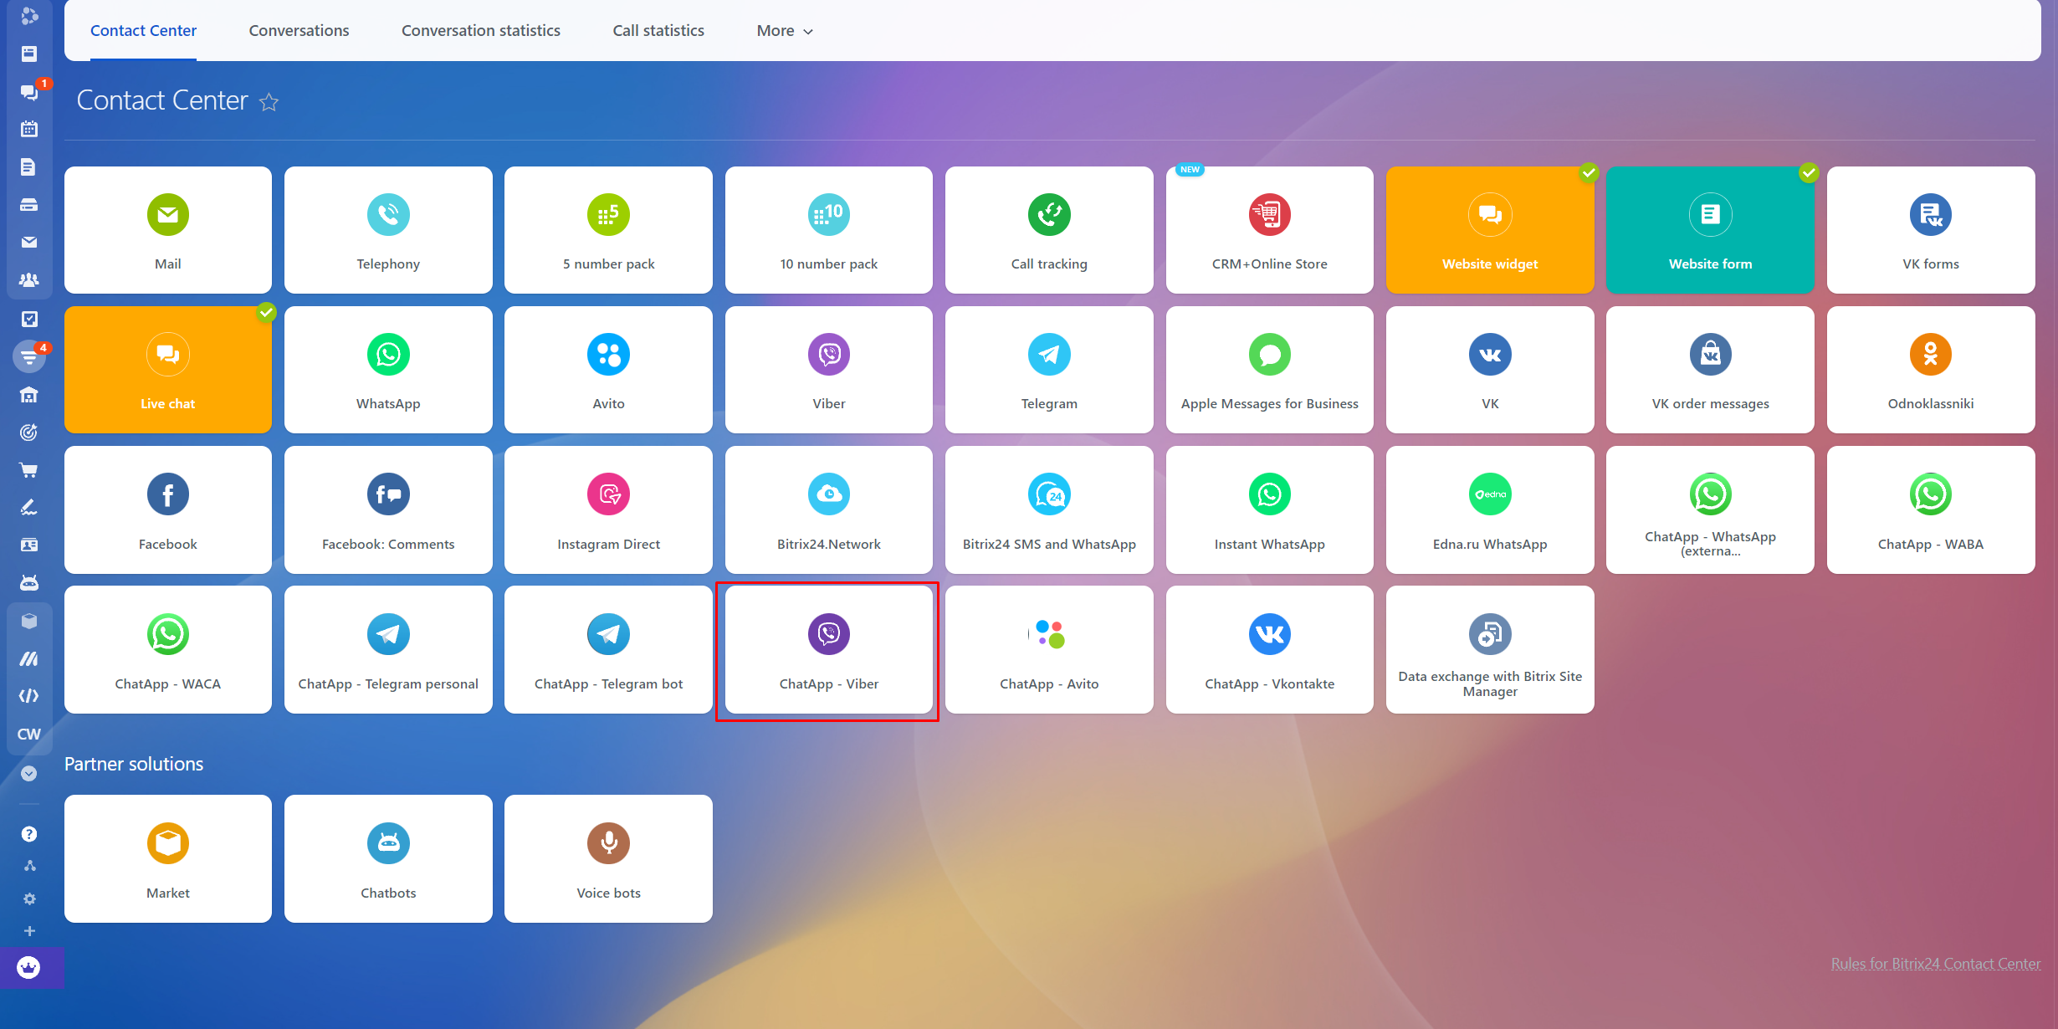Click the Instagram Direct tile
2058x1029 pixels.
(x=608, y=509)
